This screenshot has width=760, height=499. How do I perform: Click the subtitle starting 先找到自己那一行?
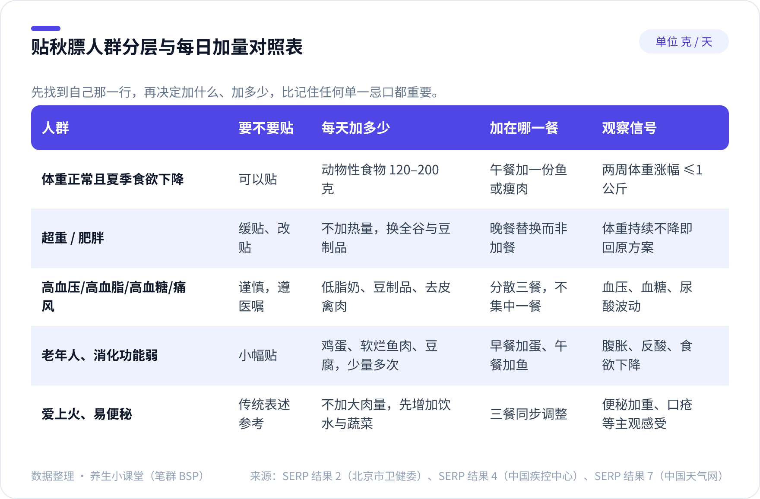(x=236, y=92)
